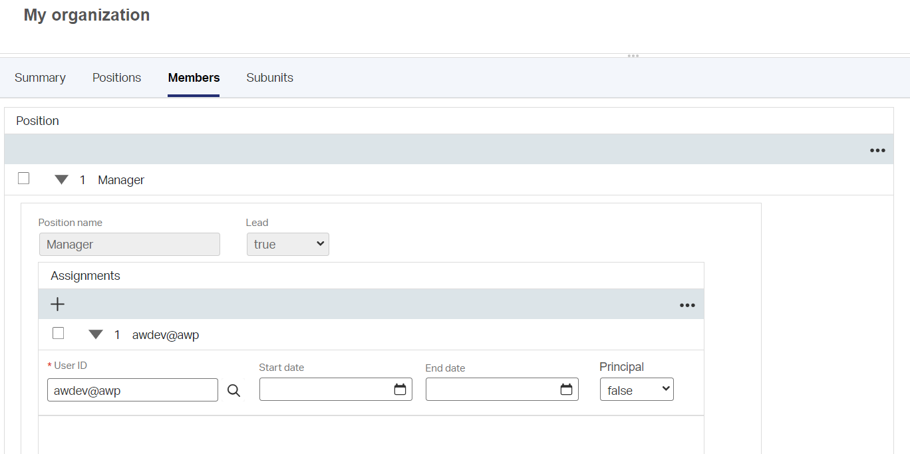Click into the End date field
The image size is (910, 454).
click(x=492, y=390)
